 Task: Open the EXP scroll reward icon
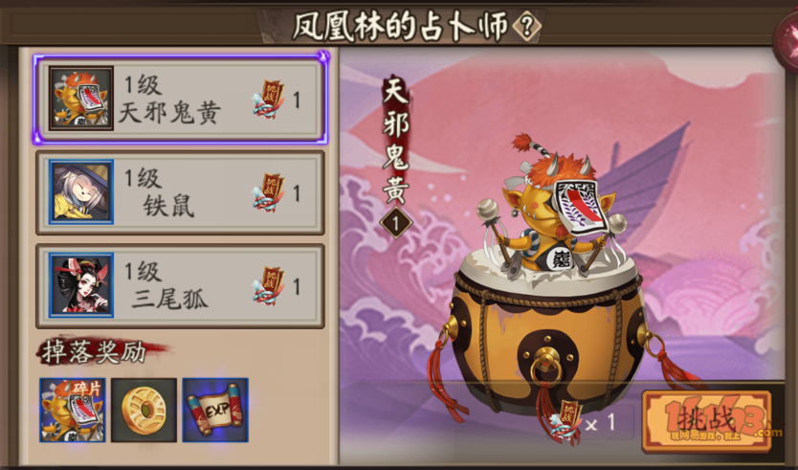[x=215, y=410]
